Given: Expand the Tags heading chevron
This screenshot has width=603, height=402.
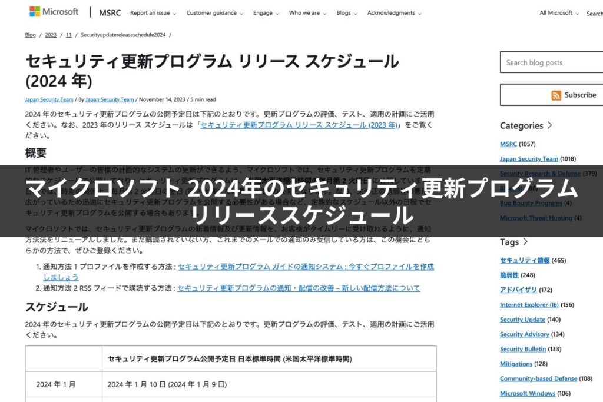Looking at the screenshot, I should 525,242.
